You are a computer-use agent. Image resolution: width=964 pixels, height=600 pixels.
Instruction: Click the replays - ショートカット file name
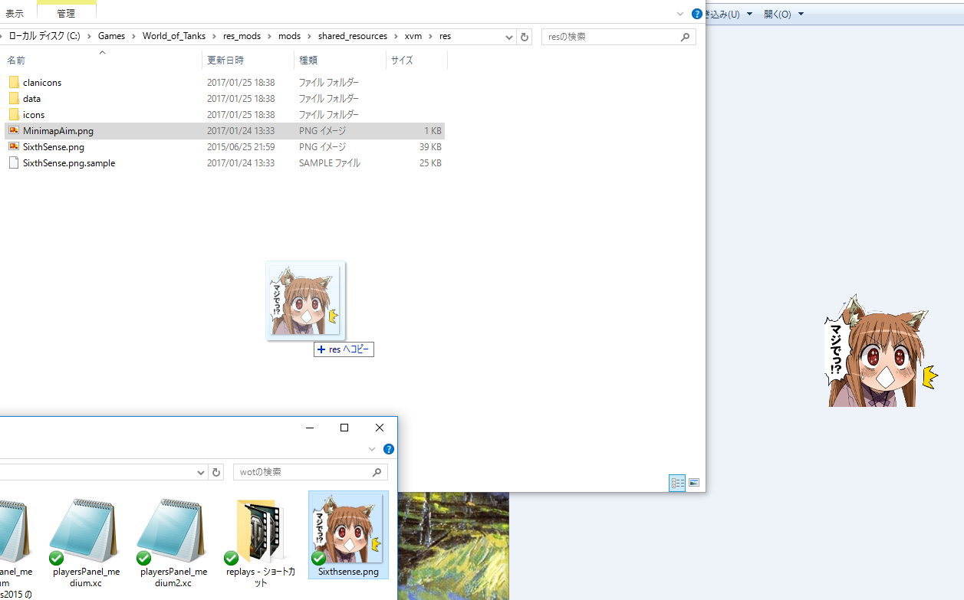point(260,577)
